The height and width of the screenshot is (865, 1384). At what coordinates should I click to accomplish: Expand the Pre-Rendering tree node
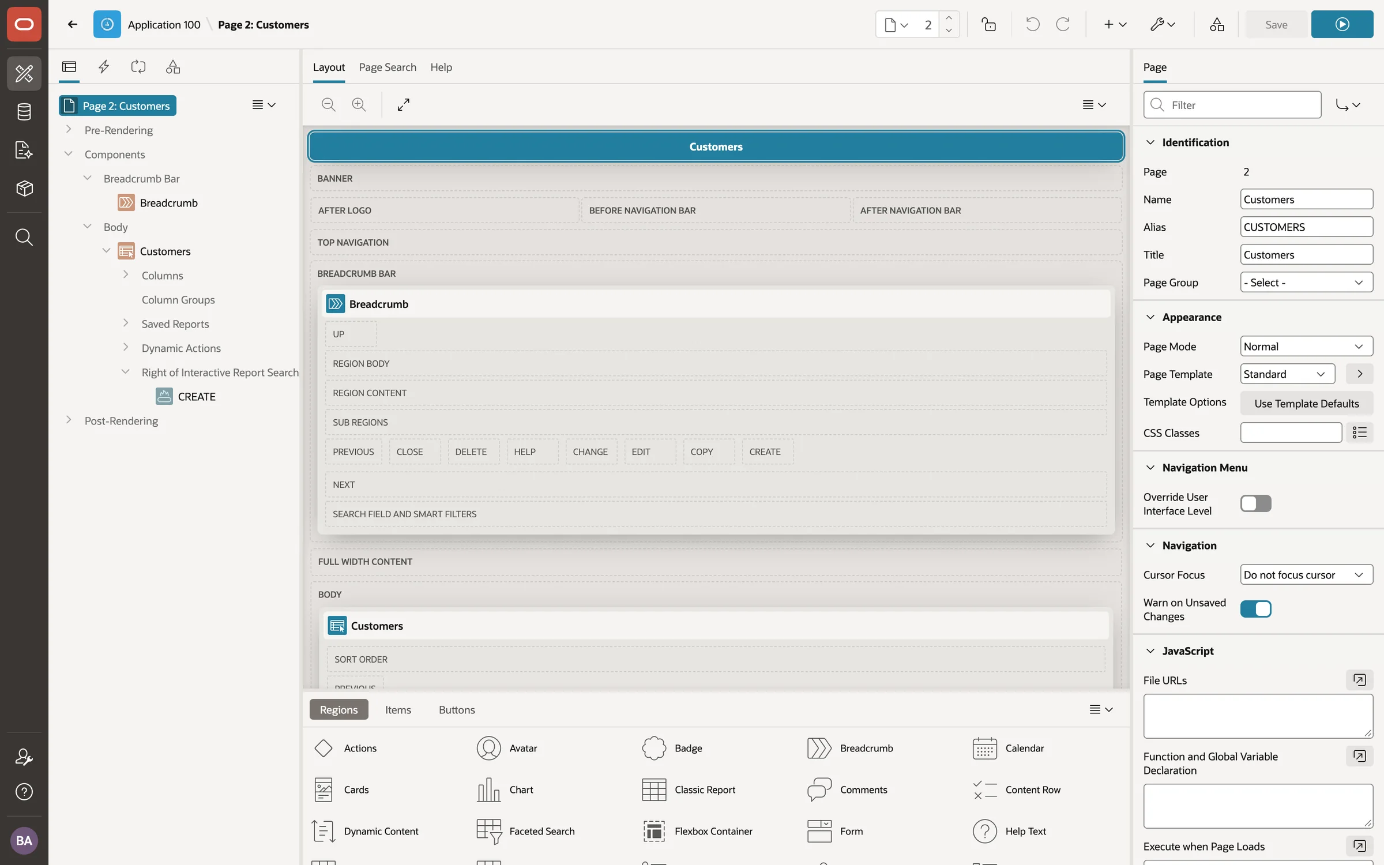click(x=69, y=130)
